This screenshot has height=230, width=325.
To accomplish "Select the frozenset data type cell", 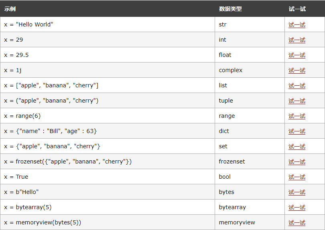I will click(232, 161).
